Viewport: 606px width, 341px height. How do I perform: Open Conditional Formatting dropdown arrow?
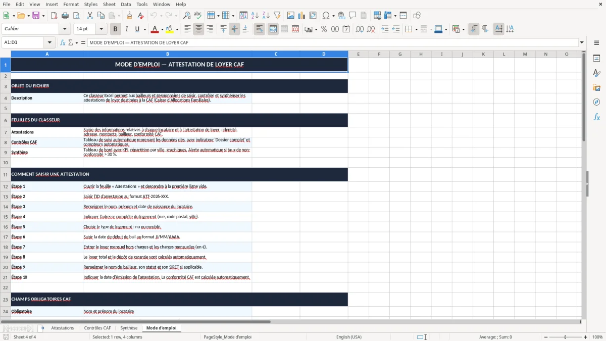pyautogui.click(x=463, y=29)
